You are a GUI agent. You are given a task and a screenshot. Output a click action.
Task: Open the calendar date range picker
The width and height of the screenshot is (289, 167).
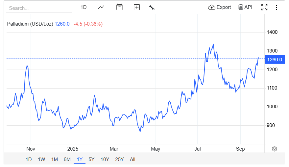tap(119, 7)
